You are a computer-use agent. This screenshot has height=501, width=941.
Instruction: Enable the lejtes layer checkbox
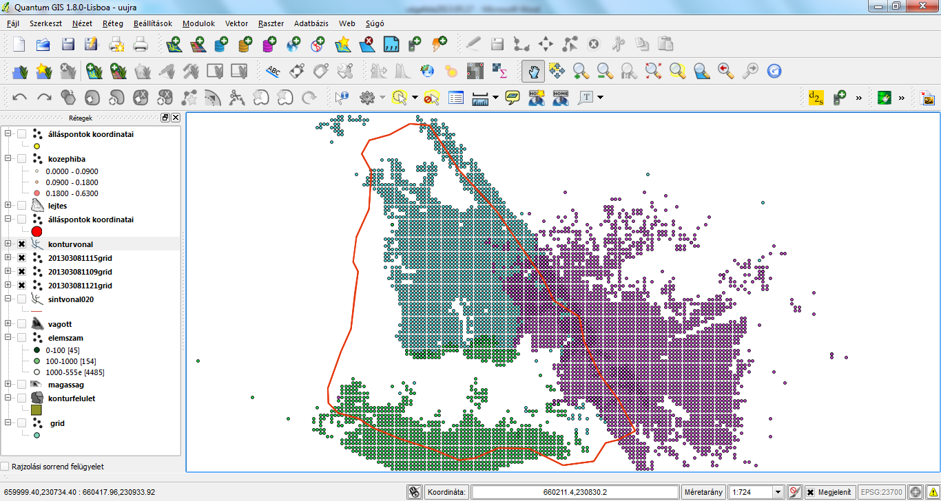click(x=22, y=206)
